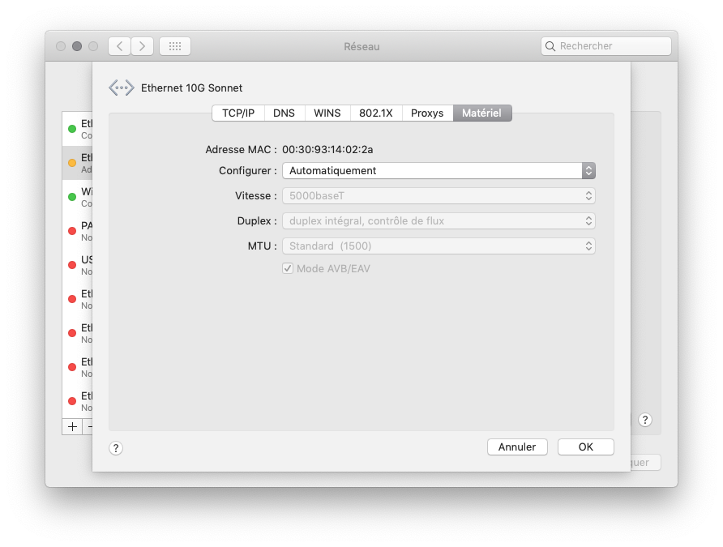Switch to the TCP/IP tab
The height and width of the screenshot is (547, 723).
coord(238,113)
